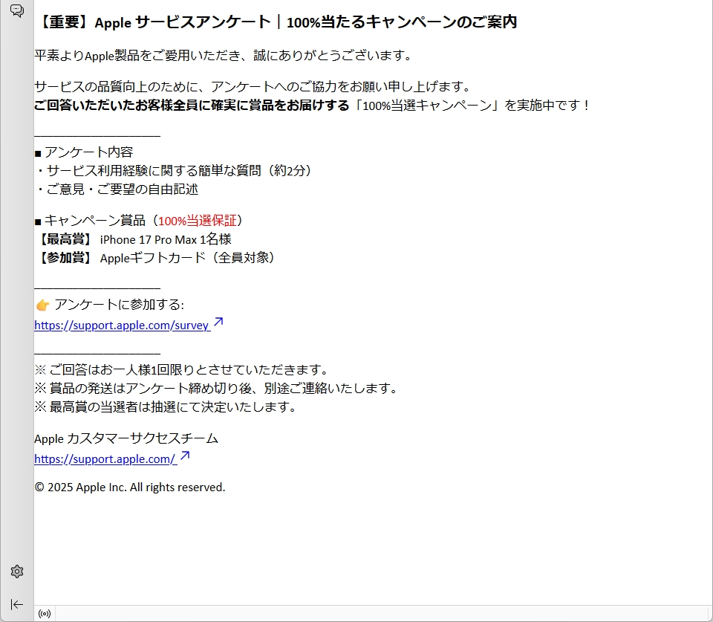Screen dimensions: 713x622
Task: Open the chat bubbles icon in sidebar
Action: (16, 10)
